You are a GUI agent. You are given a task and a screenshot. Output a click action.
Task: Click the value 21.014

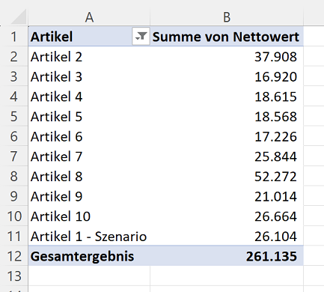point(275,196)
